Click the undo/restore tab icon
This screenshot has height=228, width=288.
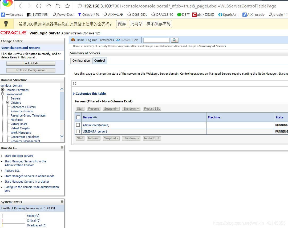58,6
